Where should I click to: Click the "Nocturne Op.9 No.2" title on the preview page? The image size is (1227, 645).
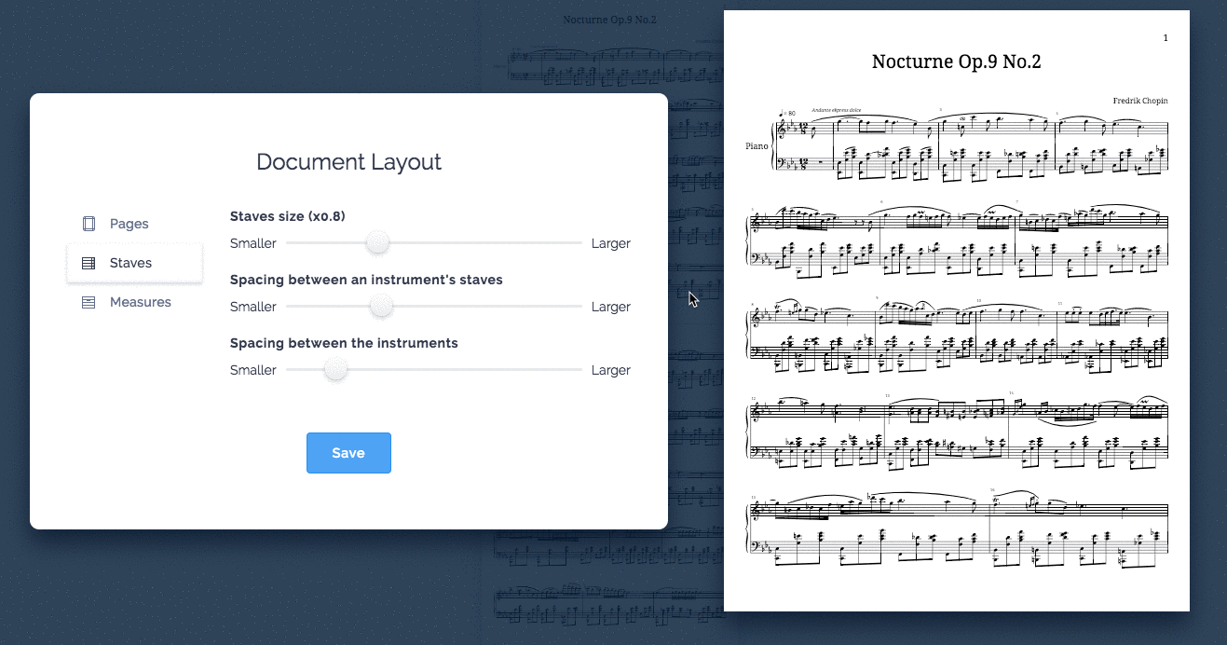pos(956,62)
